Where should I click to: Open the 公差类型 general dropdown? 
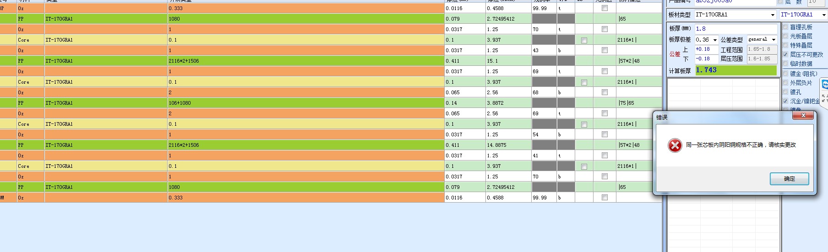[774, 40]
